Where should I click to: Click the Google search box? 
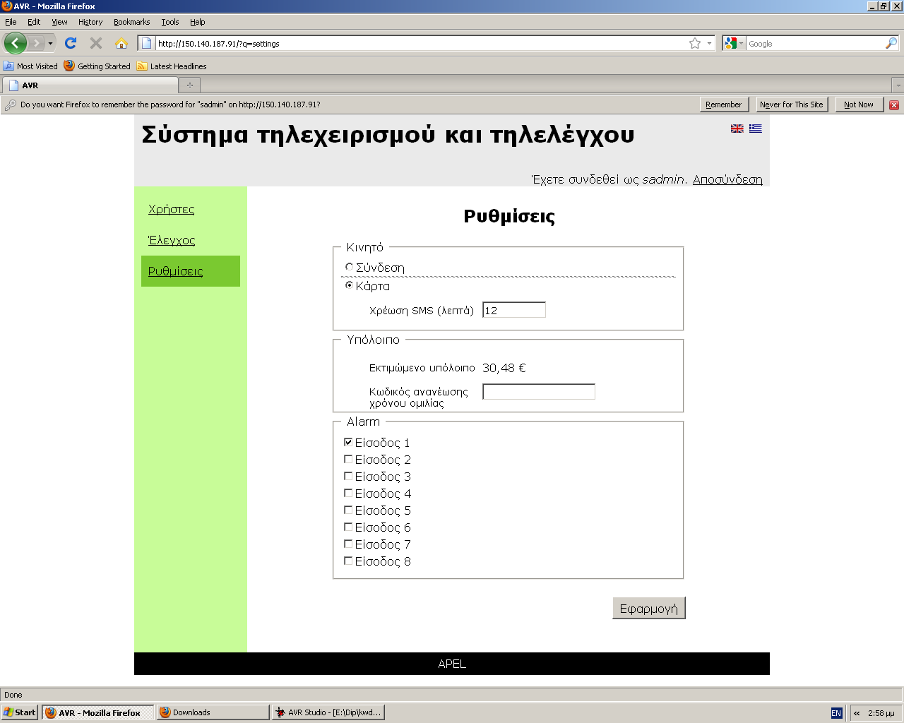click(x=815, y=43)
